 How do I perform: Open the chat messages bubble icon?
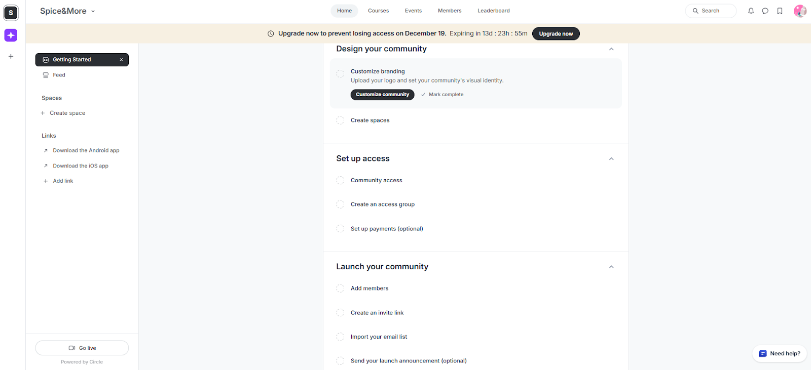[765, 11]
